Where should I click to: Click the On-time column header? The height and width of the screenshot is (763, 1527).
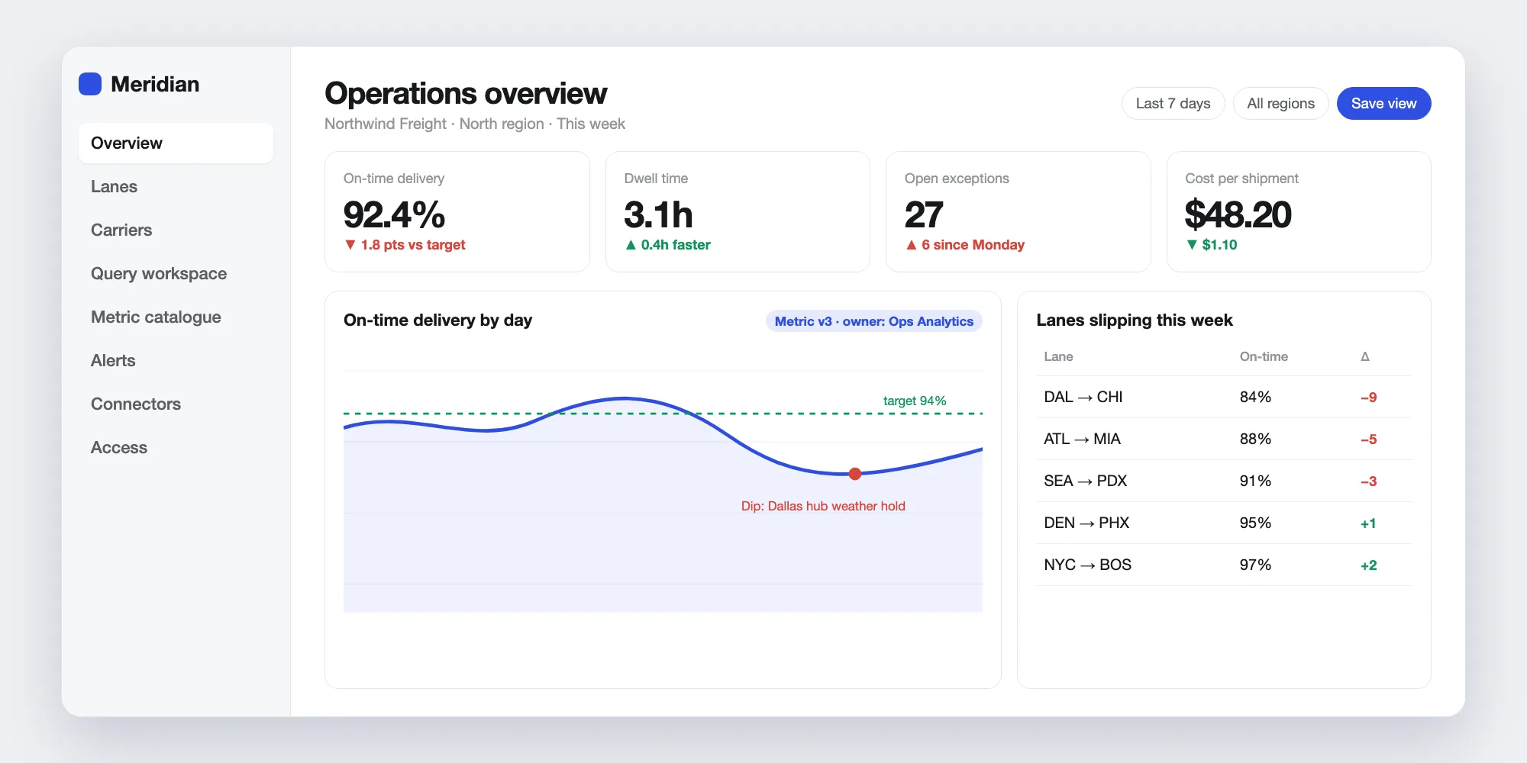coord(1264,356)
